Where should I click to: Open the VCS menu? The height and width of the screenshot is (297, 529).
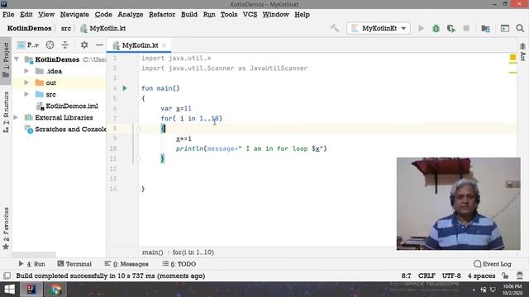(x=250, y=15)
